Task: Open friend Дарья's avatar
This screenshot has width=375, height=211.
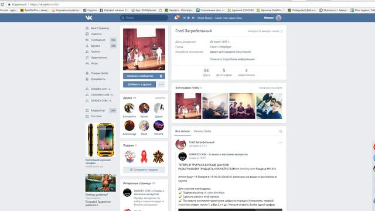Action: point(159,108)
